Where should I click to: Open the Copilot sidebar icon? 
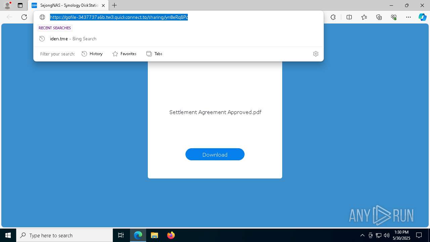422,17
